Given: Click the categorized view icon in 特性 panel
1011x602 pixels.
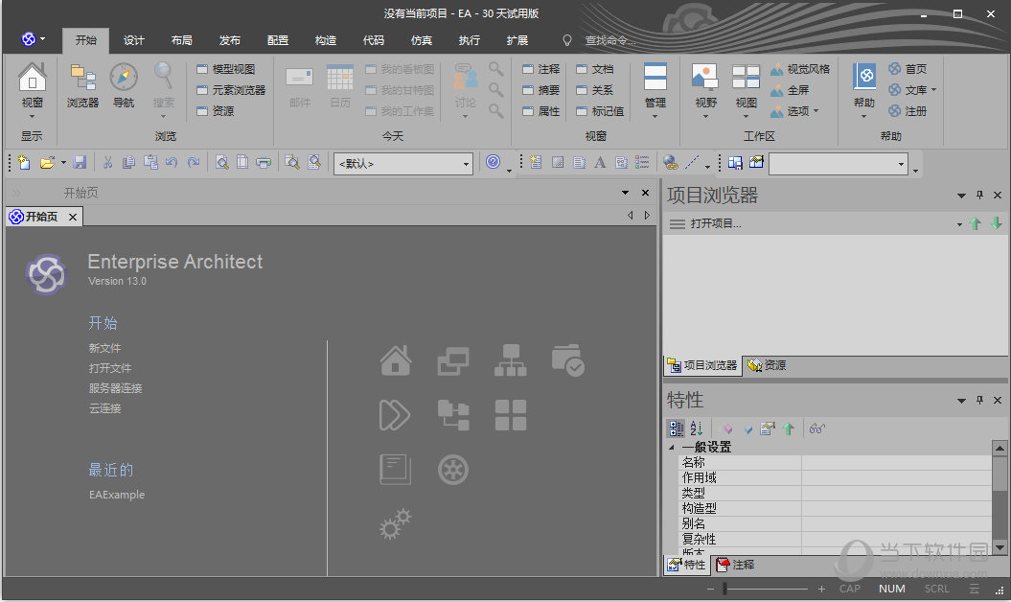Looking at the screenshot, I should click(x=677, y=428).
